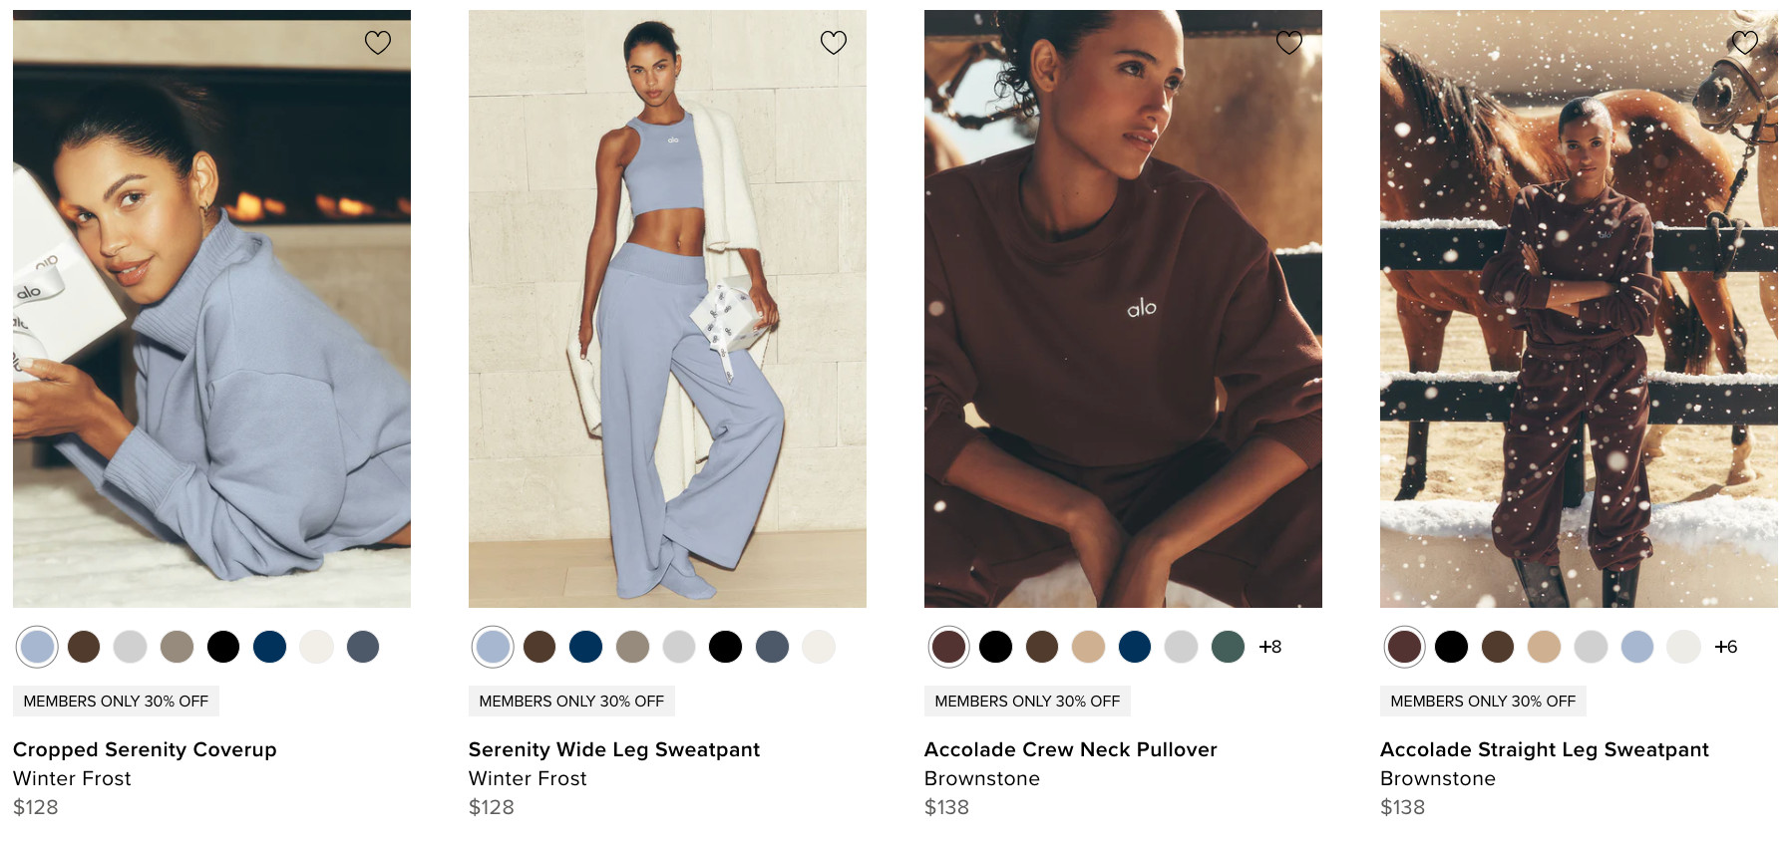This screenshot has width=1789, height=847.
Task: Choose navy swatch for Cropped Serenity Coverup
Action: pos(269,647)
